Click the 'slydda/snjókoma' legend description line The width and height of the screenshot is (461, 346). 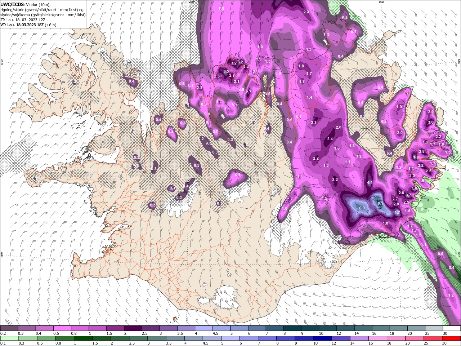pos(43,15)
